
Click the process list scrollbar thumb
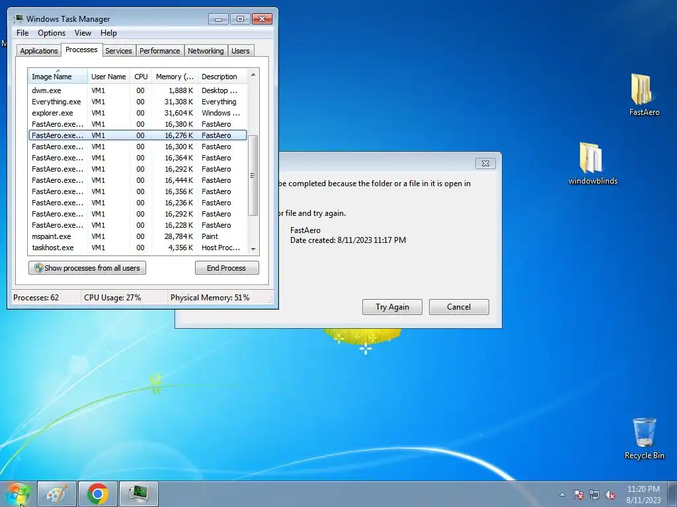[x=253, y=176]
